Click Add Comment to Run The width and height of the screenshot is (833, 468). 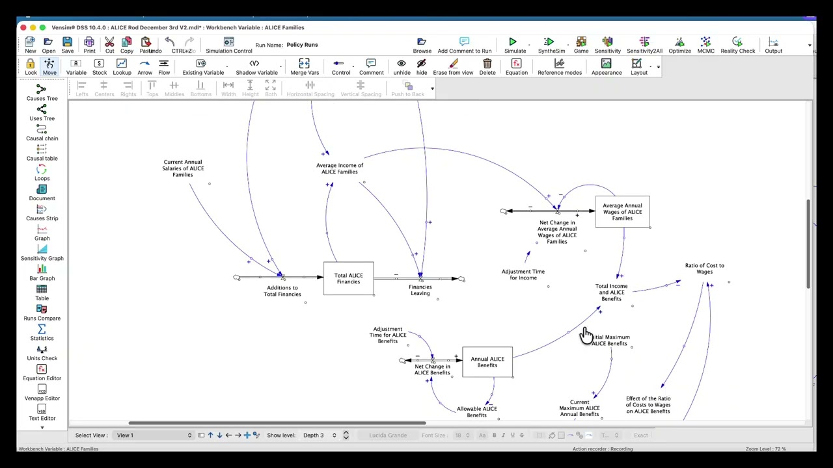pyautogui.click(x=464, y=45)
